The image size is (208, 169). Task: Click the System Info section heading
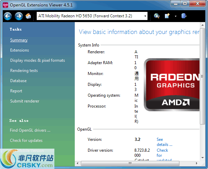point(89,45)
